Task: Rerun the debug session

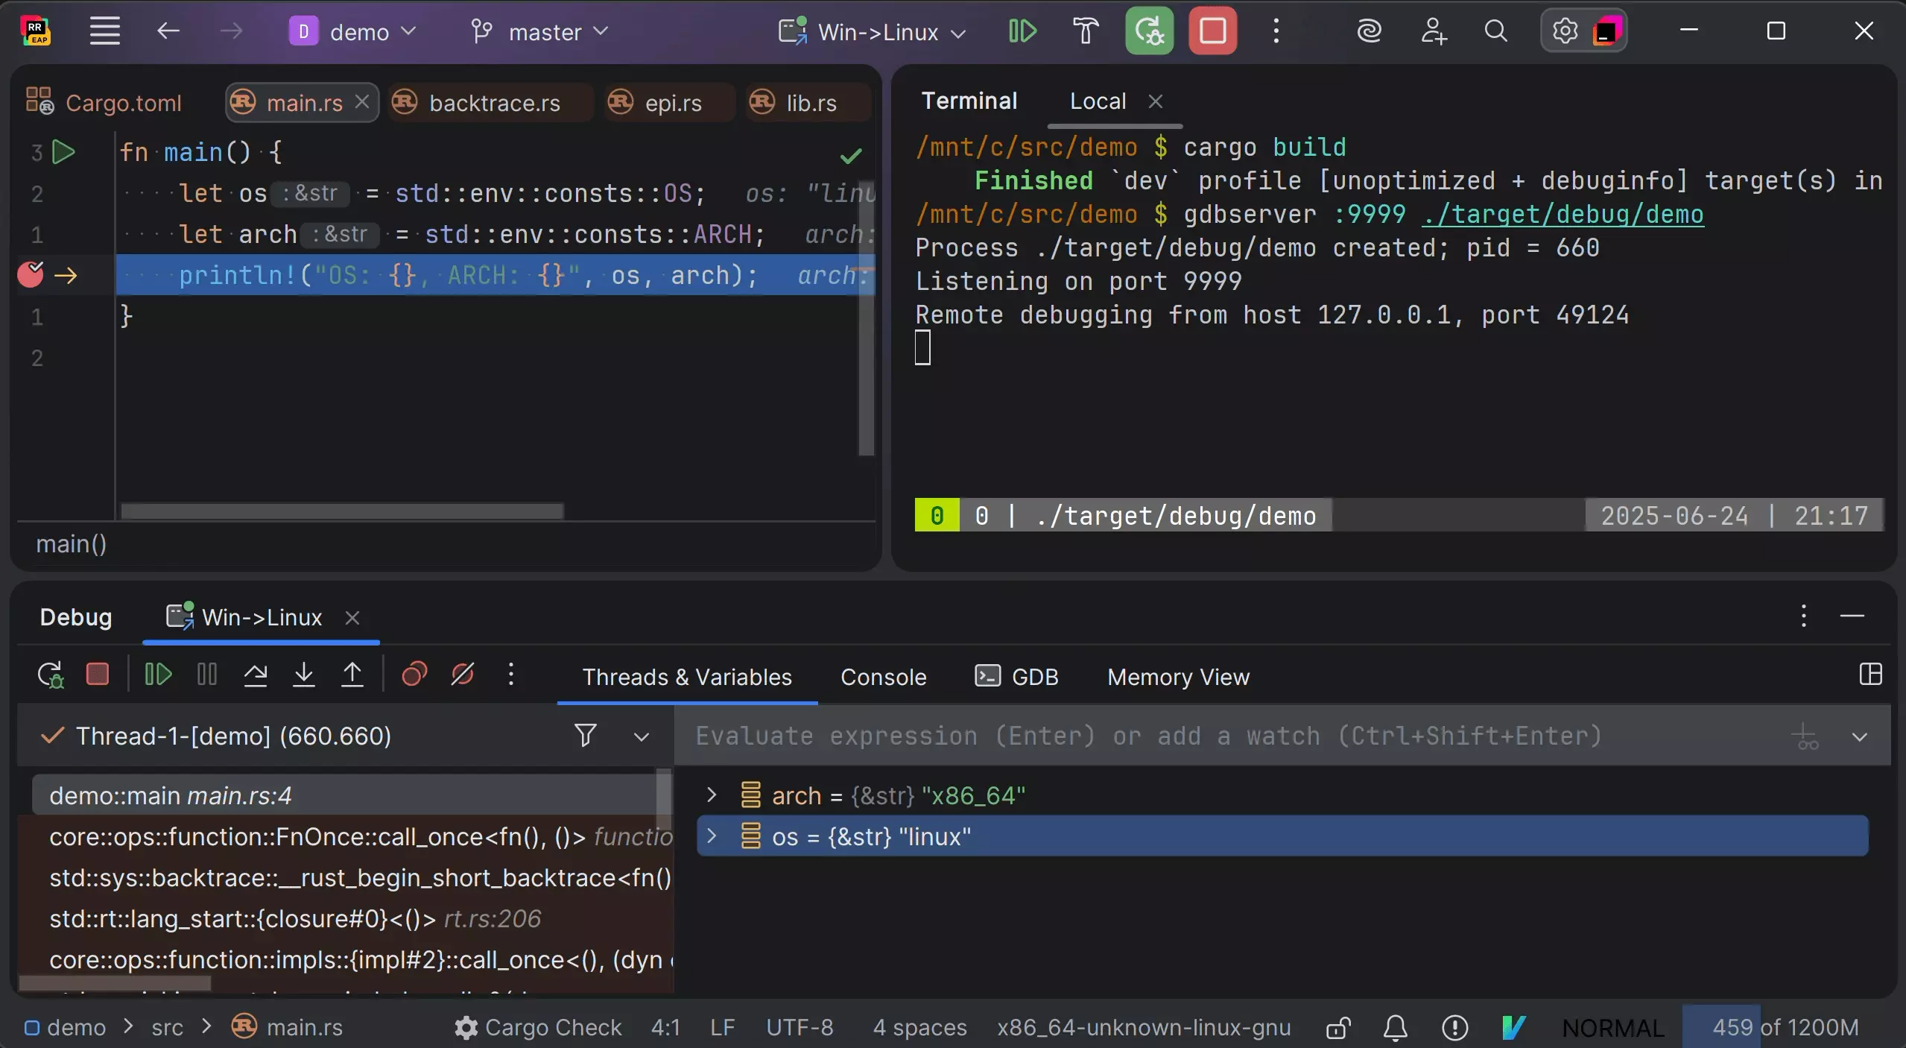Action: click(1148, 31)
